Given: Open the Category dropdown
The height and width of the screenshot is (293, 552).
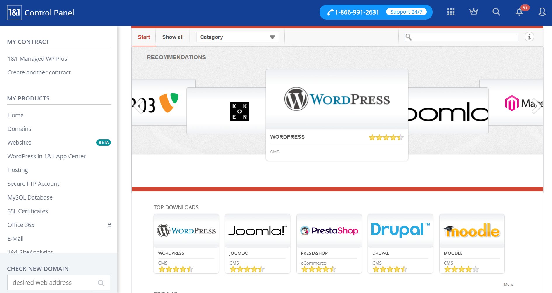Looking at the screenshot, I should 237,37.
